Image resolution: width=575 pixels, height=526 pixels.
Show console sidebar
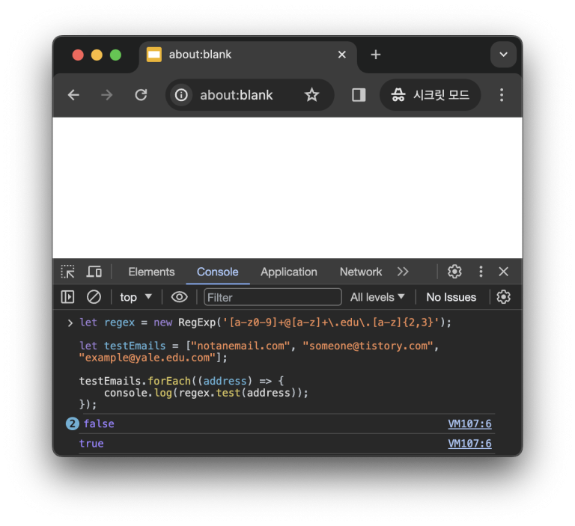click(x=67, y=297)
